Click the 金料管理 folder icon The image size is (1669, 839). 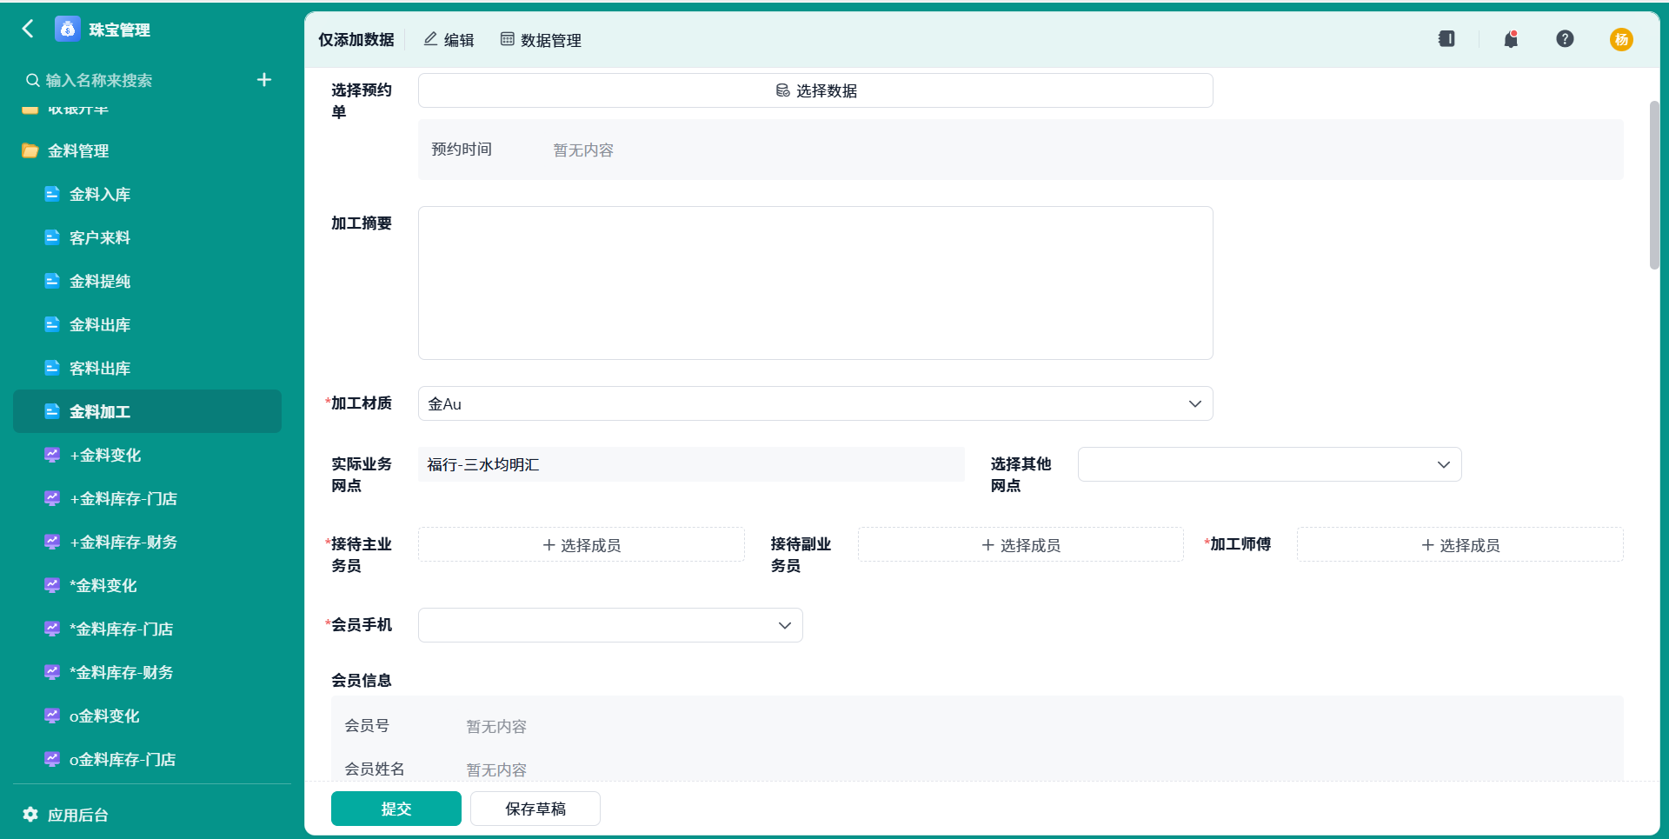pyautogui.click(x=30, y=150)
